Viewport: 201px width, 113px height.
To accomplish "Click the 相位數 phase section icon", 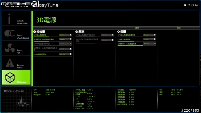I will [x=35, y=32].
